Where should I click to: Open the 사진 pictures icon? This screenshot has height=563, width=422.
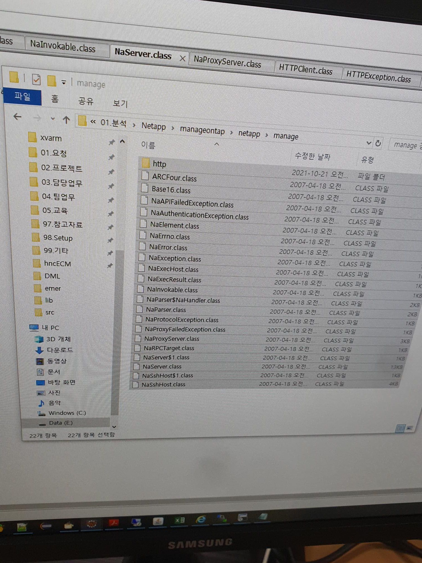click(41, 393)
